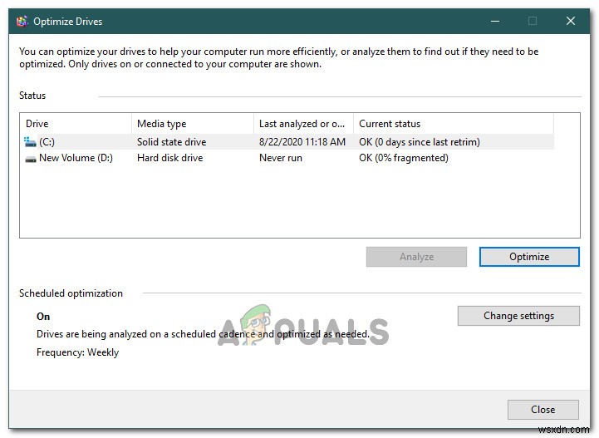Select the (C:) drive label

point(47,142)
